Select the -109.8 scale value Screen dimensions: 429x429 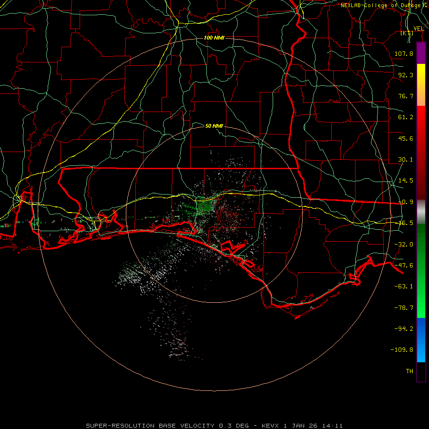[x=402, y=350]
